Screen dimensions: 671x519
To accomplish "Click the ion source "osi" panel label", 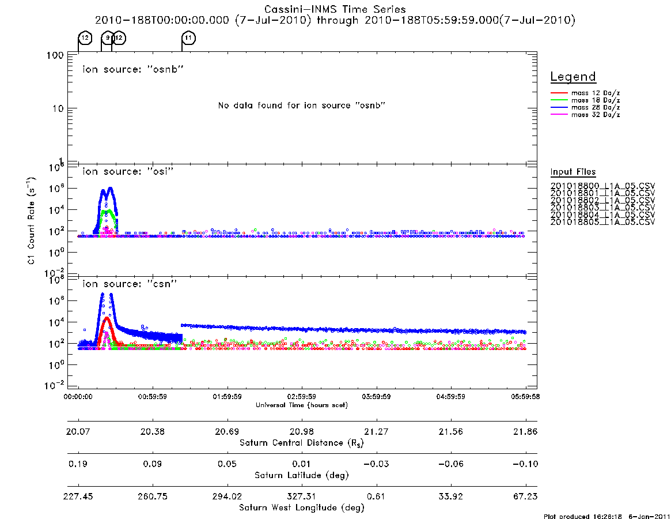I will 128,171.
